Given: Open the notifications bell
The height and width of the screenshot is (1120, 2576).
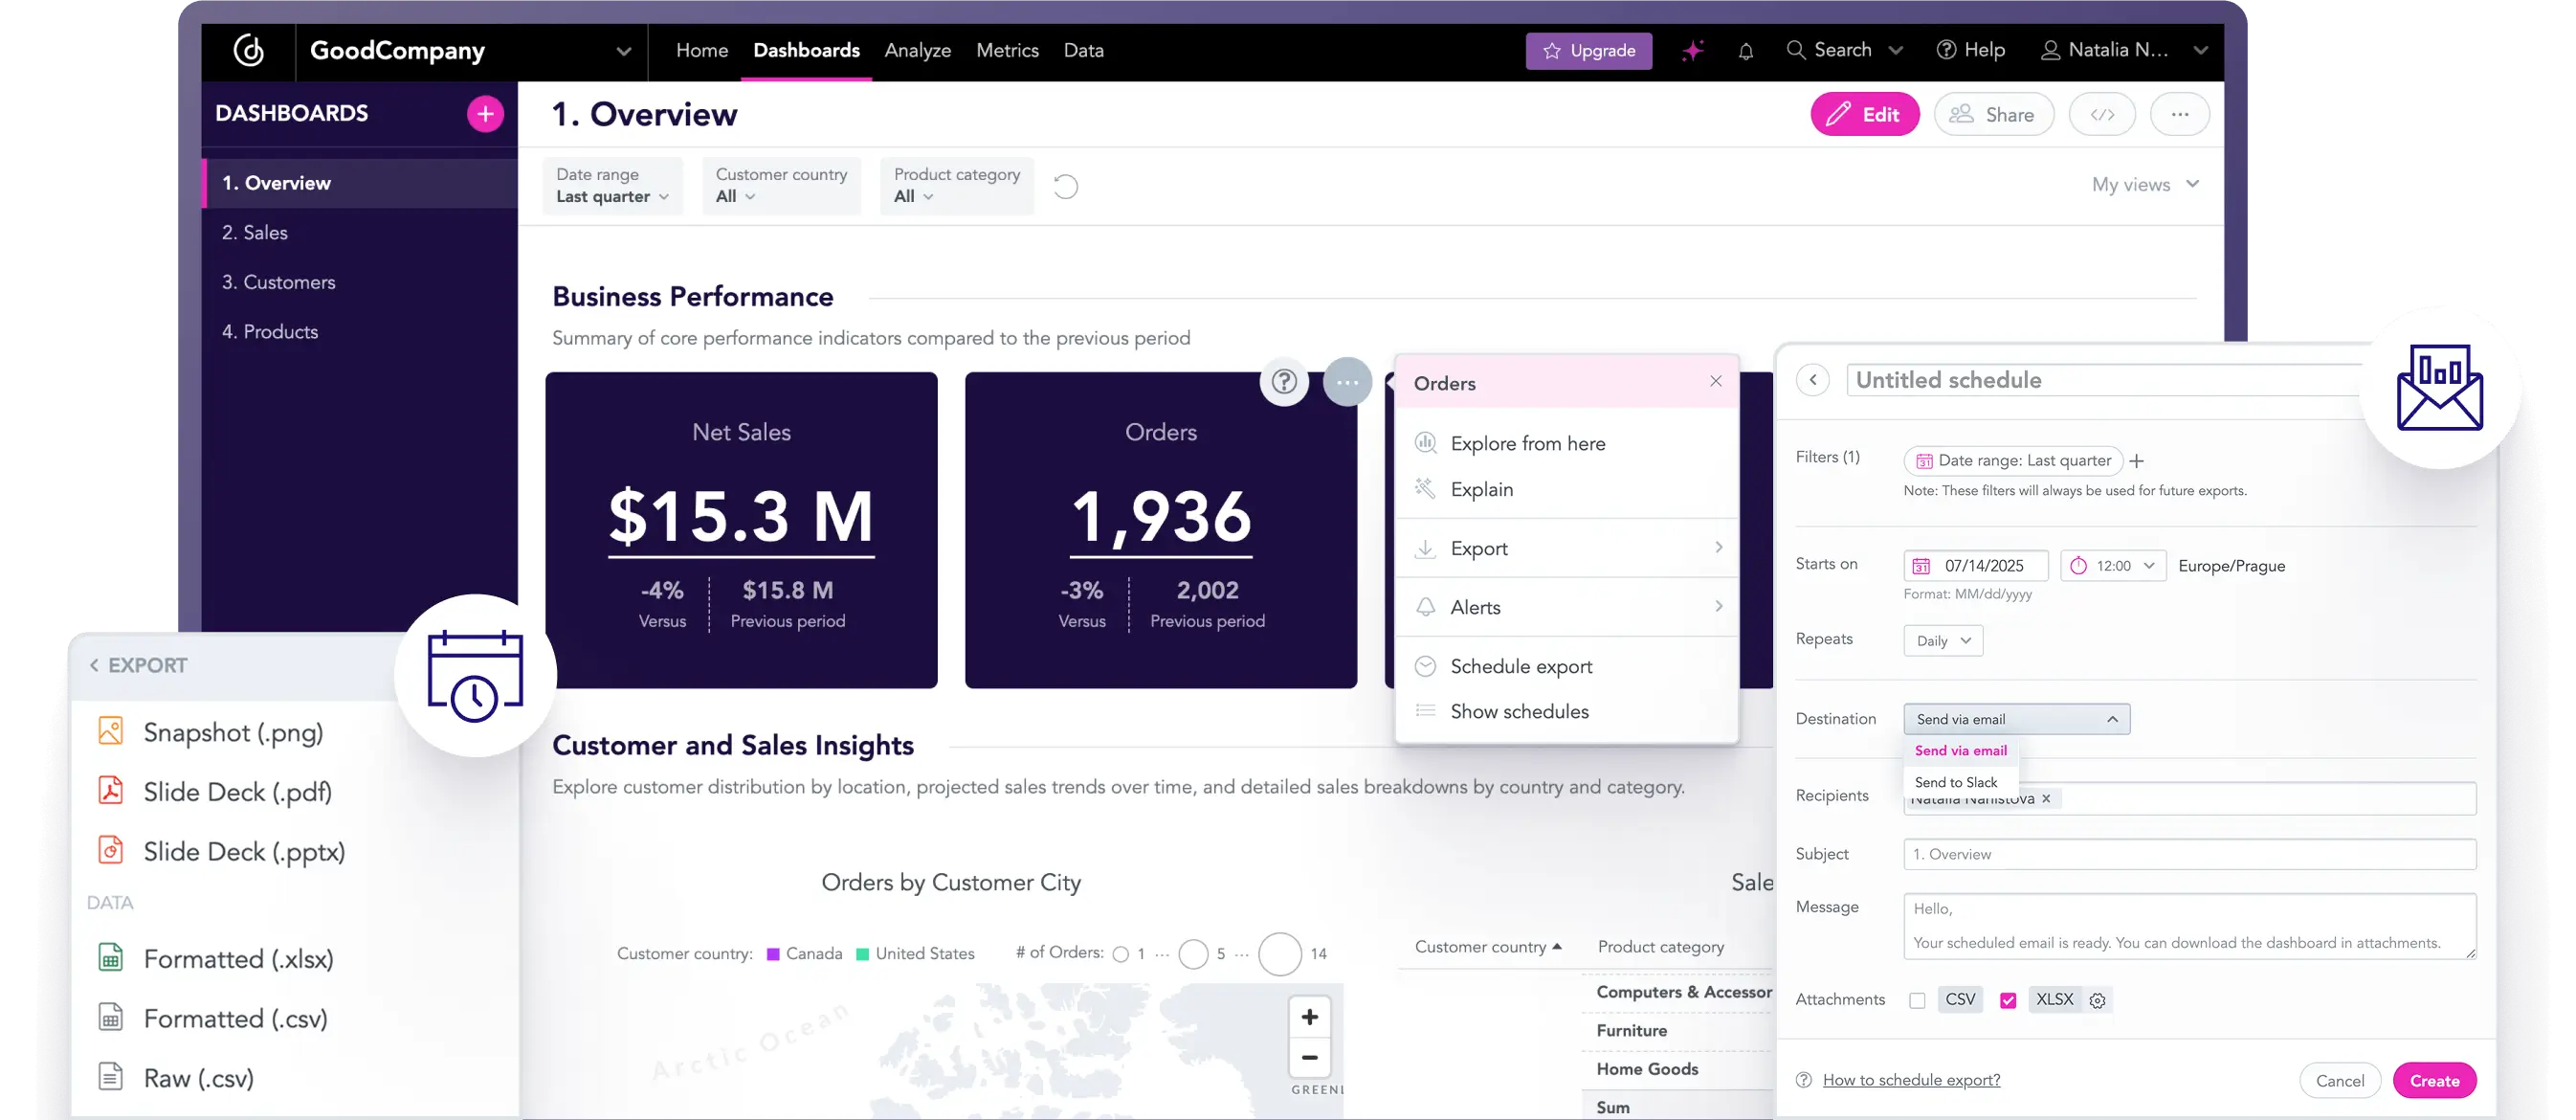Looking at the screenshot, I should pos(1745,51).
